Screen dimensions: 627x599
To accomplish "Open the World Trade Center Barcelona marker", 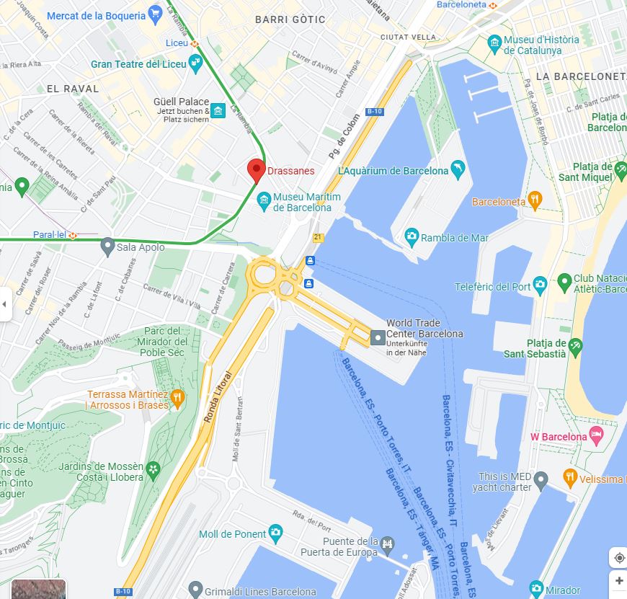I will pos(378,337).
